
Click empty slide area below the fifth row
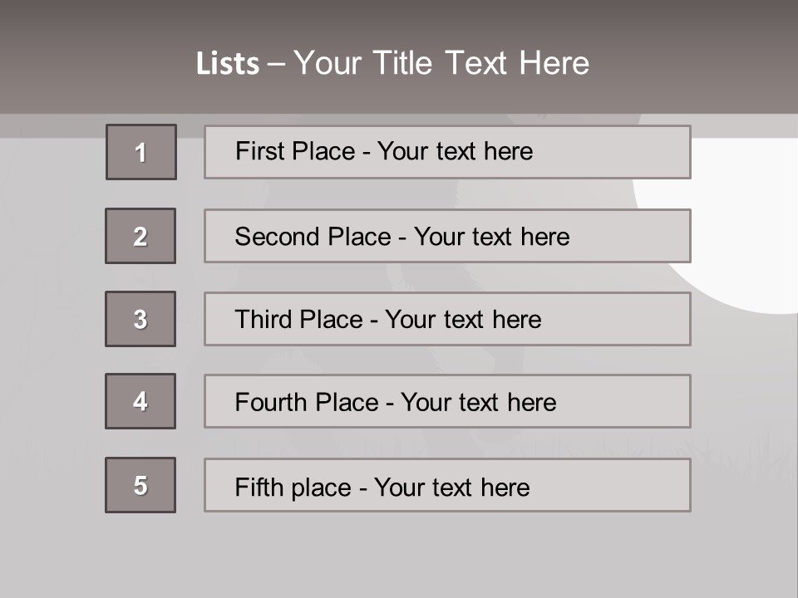[399, 552]
